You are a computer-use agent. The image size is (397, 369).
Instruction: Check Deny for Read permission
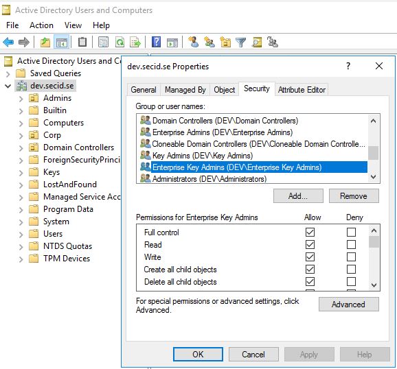click(351, 245)
